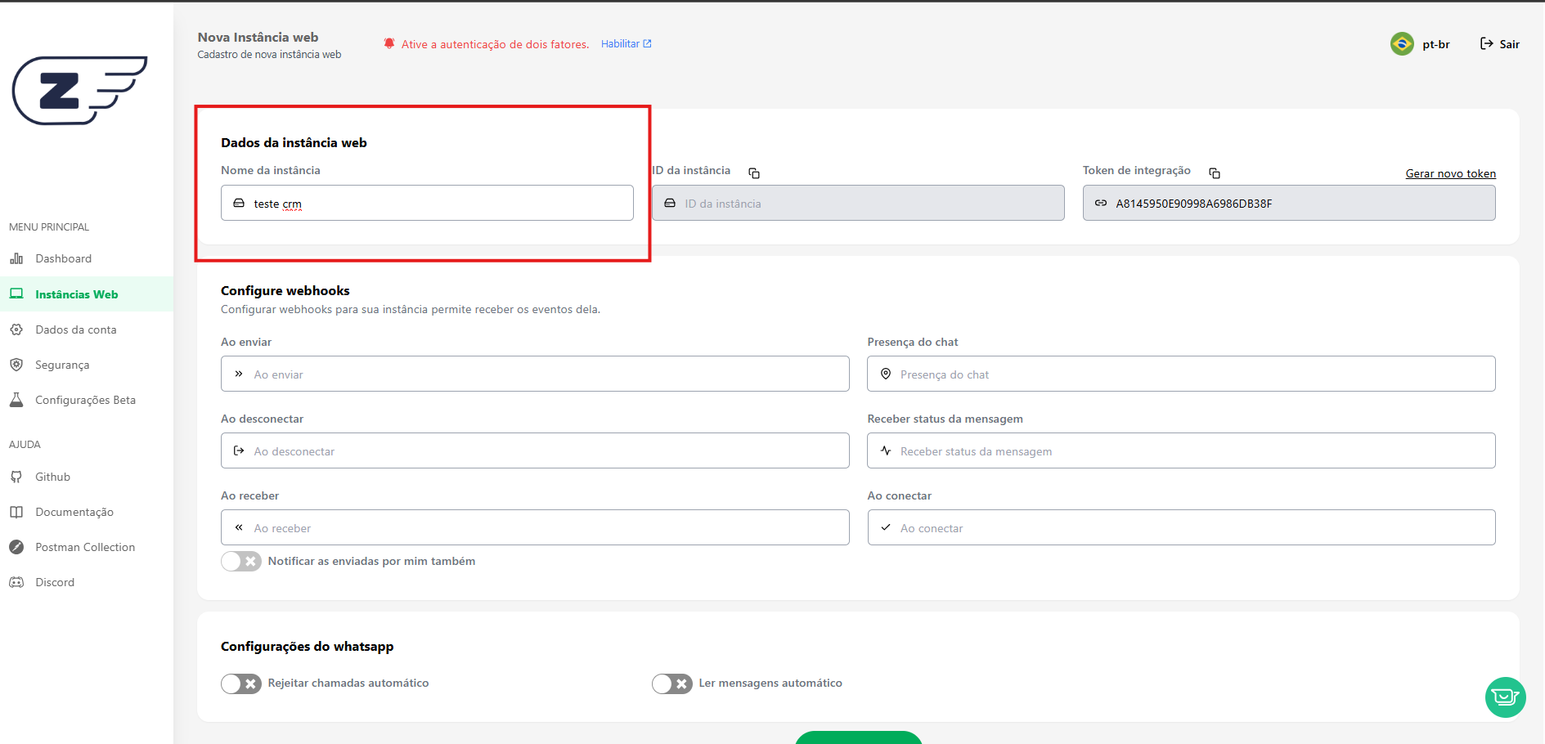Open Configurações Beta menu item

(x=87, y=400)
